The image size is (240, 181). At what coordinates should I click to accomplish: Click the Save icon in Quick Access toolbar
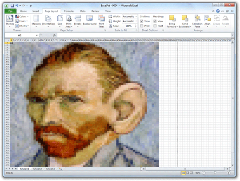pyautogui.click(x=12, y=6)
